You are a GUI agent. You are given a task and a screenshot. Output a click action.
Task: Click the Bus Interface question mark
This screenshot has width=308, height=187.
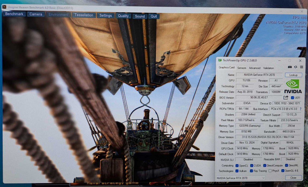click(300, 109)
